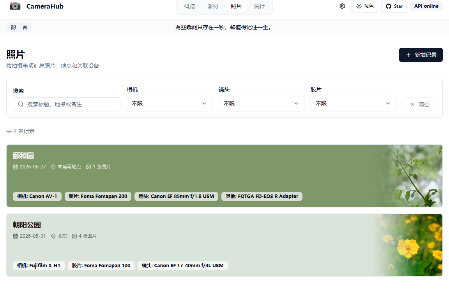Click the 2026-06-27 date text
Screen dimensions: 449x289
(33, 167)
